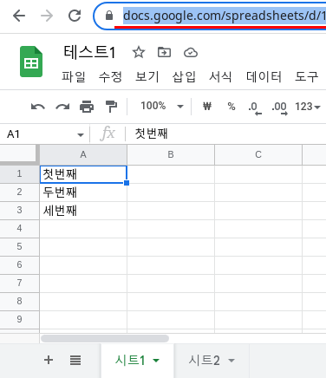Select the address bar URL
The image size is (326, 378).
[x=225, y=16]
